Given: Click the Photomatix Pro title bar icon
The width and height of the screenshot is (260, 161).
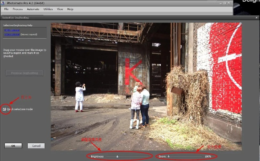Looking at the screenshot, I should (3, 2).
